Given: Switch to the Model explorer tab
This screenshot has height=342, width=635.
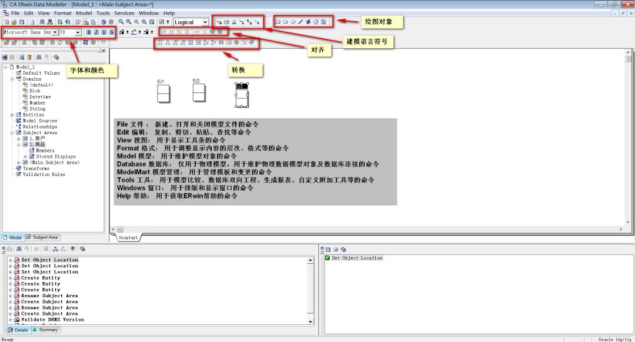Looking at the screenshot, I should tap(12, 237).
